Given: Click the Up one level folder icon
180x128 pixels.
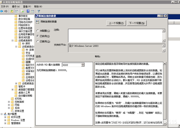Looking at the screenshot, I should pos(12,11).
